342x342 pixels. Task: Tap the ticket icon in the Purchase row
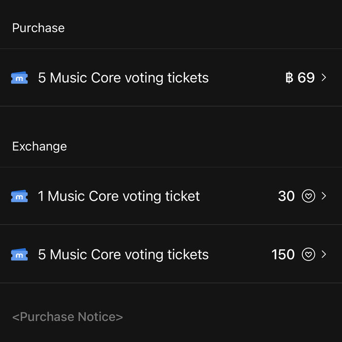point(19,78)
